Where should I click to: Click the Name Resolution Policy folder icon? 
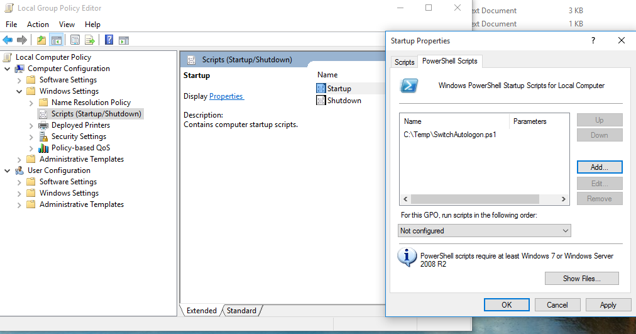43,103
